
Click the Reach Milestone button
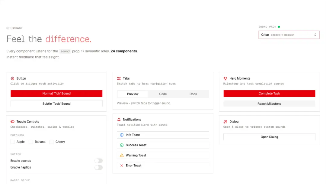coord(269,103)
